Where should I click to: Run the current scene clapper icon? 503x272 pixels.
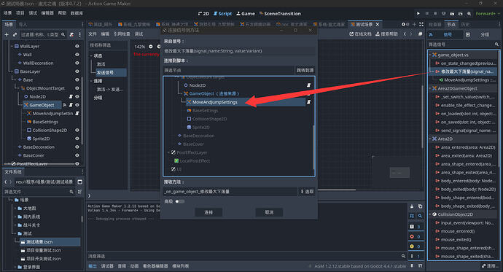pos(452,13)
